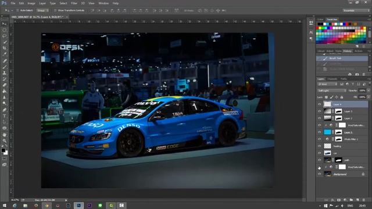Select the Shape tool
This screenshot has height=209, width=372.
click(4, 128)
